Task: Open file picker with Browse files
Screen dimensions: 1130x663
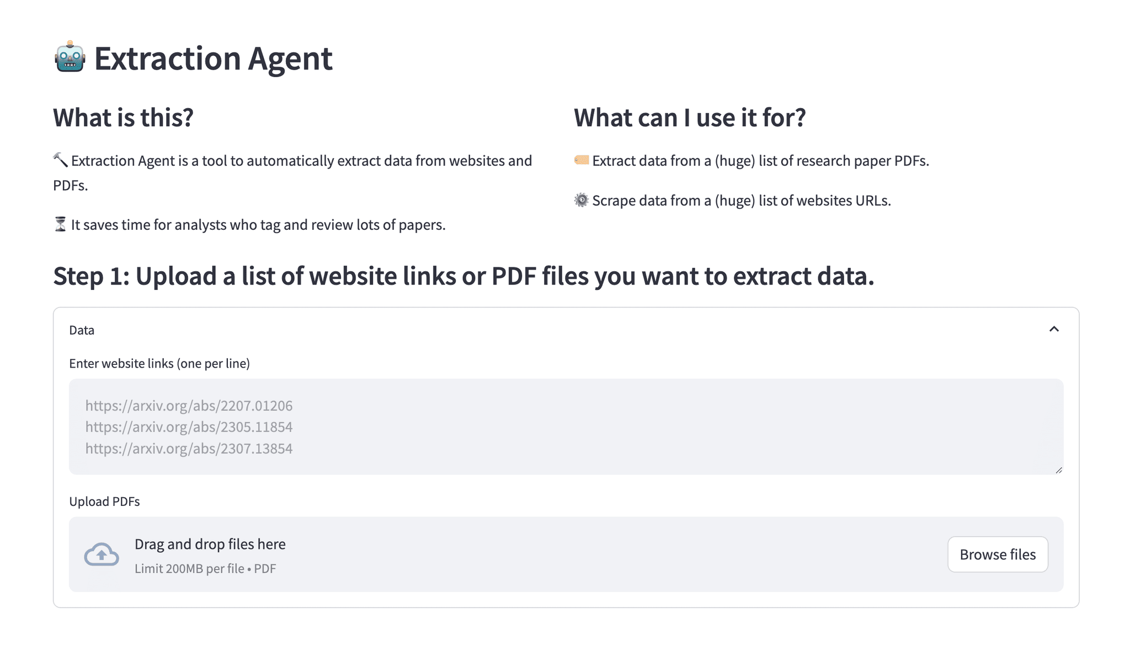Action: pyautogui.click(x=998, y=554)
